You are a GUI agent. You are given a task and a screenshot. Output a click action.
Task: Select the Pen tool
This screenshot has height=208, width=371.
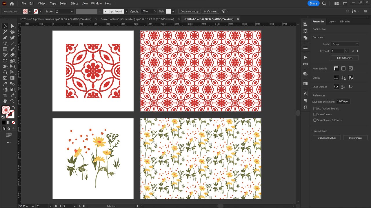tap(5, 38)
